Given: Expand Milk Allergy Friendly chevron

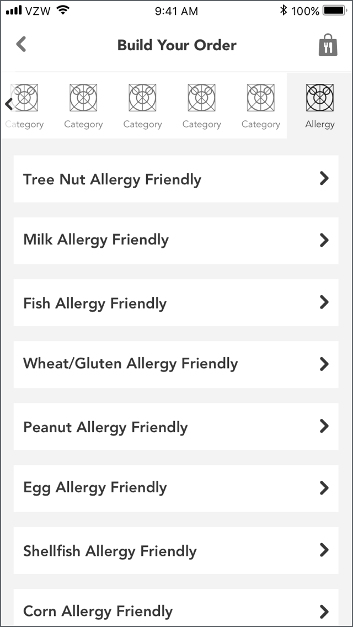Looking at the screenshot, I should [324, 240].
